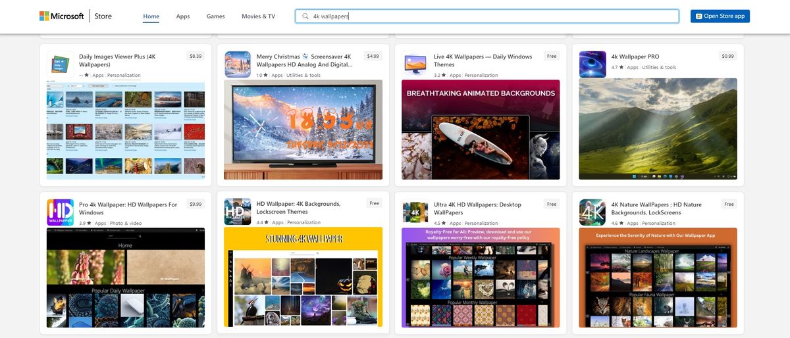Click the Ultra 4K HD Wallpapers icon
The height and width of the screenshot is (338, 790).
click(415, 212)
